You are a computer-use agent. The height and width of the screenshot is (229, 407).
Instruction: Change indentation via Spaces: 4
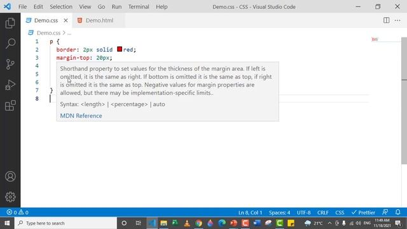pyautogui.click(x=279, y=212)
